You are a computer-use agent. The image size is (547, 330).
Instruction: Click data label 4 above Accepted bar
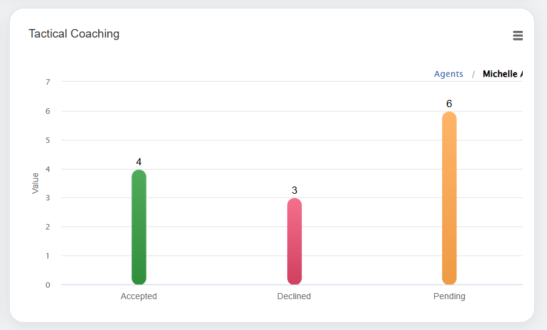pyautogui.click(x=139, y=162)
